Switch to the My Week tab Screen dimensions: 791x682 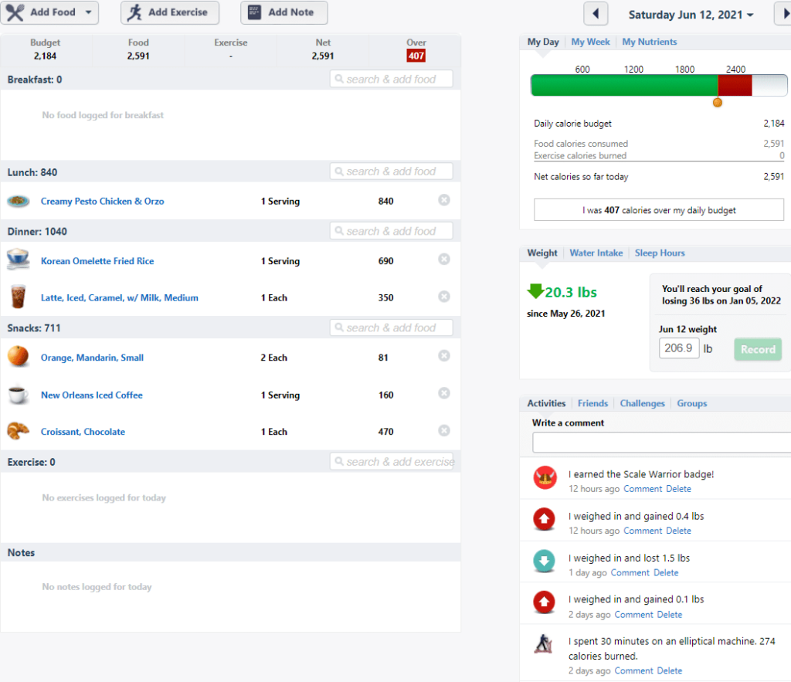pyautogui.click(x=590, y=42)
